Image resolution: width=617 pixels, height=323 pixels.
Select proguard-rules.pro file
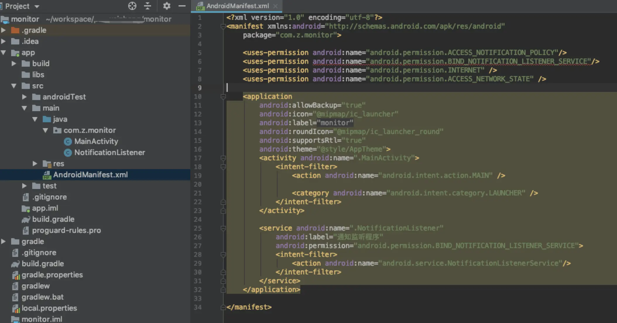click(66, 231)
